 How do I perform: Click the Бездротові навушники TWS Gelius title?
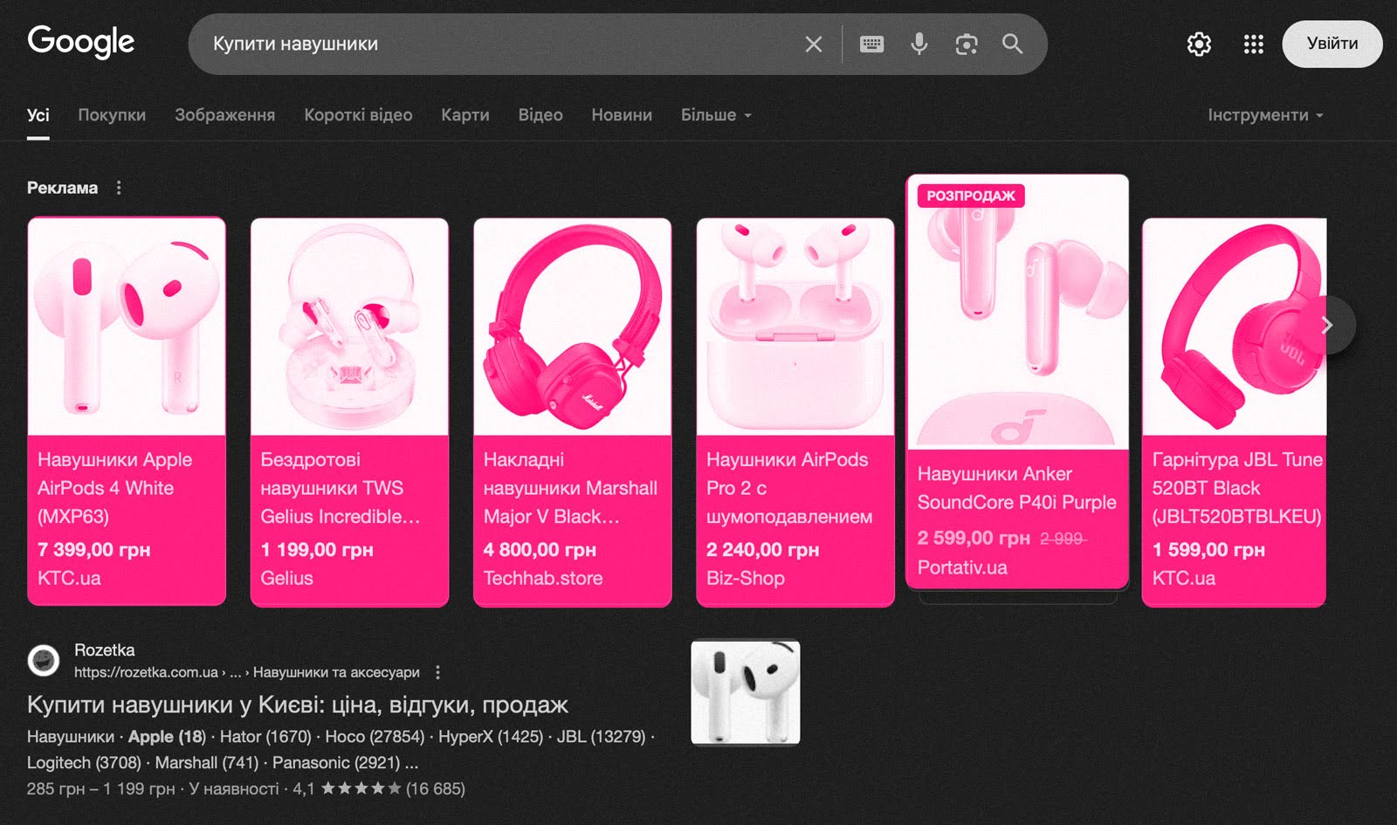click(340, 488)
